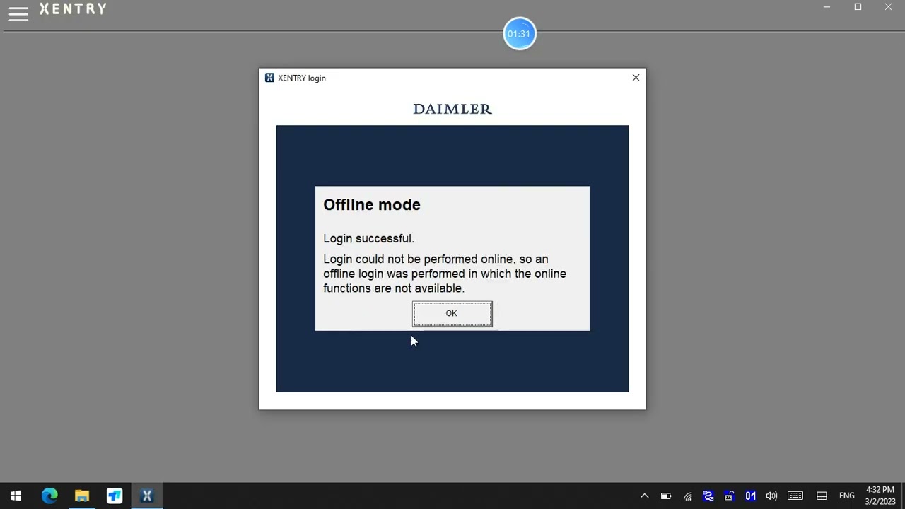Click the "Offline mode" heading
Image resolution: width=905 pixels, height=509 pixels.
tap(372, 205)
